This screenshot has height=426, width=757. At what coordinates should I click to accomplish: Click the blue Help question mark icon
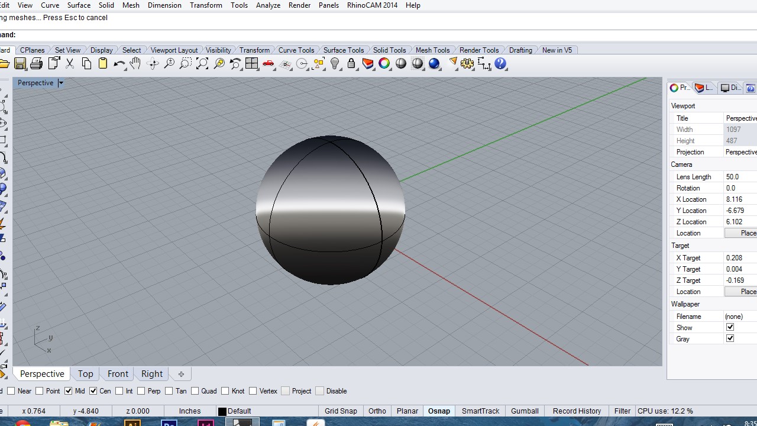click(500, 64)
